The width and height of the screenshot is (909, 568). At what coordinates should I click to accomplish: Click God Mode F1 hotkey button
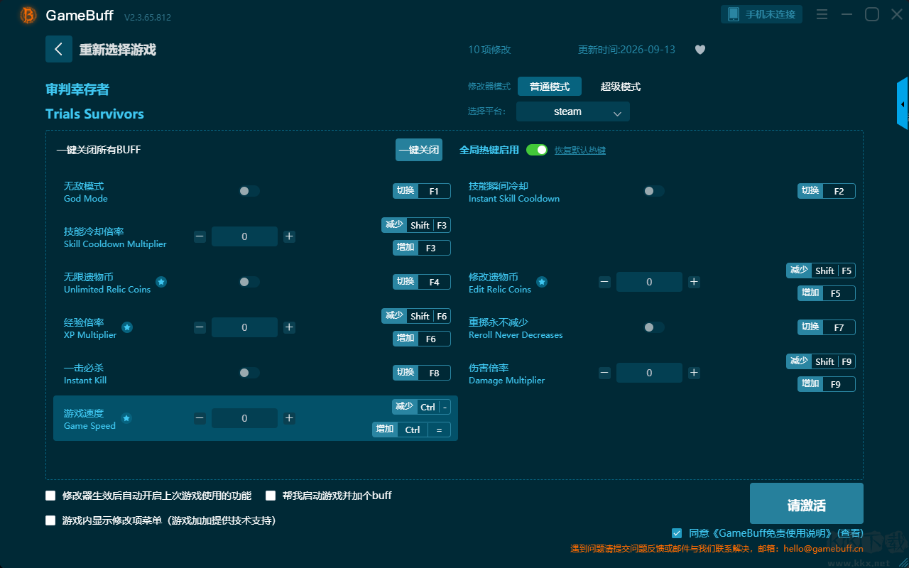click(x=422, y=191)
